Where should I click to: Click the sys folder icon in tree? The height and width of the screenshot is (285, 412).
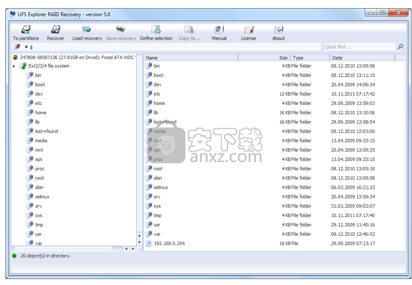(x=30, y=215)
